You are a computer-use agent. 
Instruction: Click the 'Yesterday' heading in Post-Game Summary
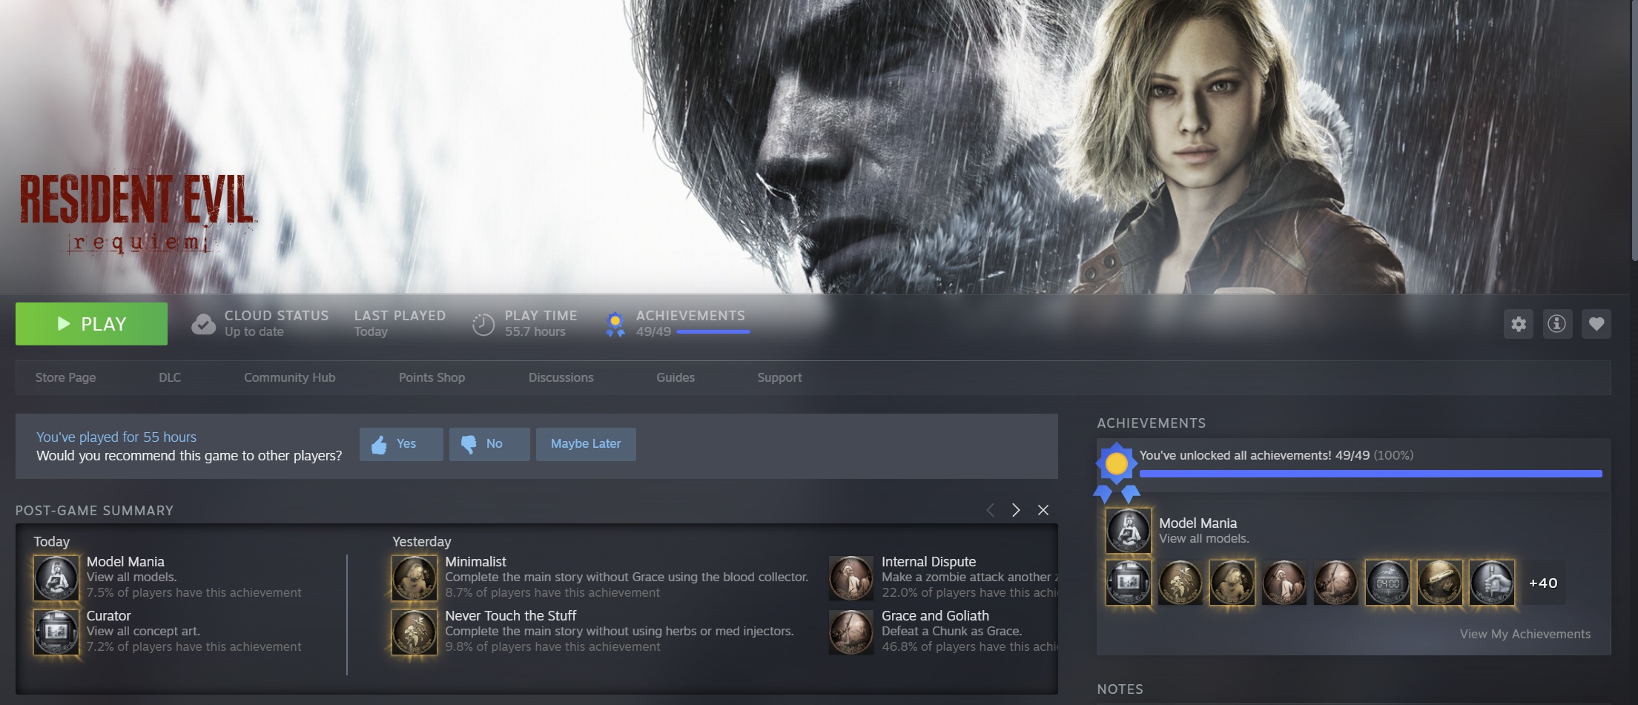(x=422, y=542)
